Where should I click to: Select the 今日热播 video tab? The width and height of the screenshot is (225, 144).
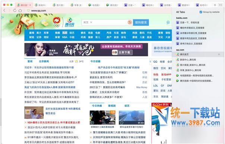tap(97, 106)
